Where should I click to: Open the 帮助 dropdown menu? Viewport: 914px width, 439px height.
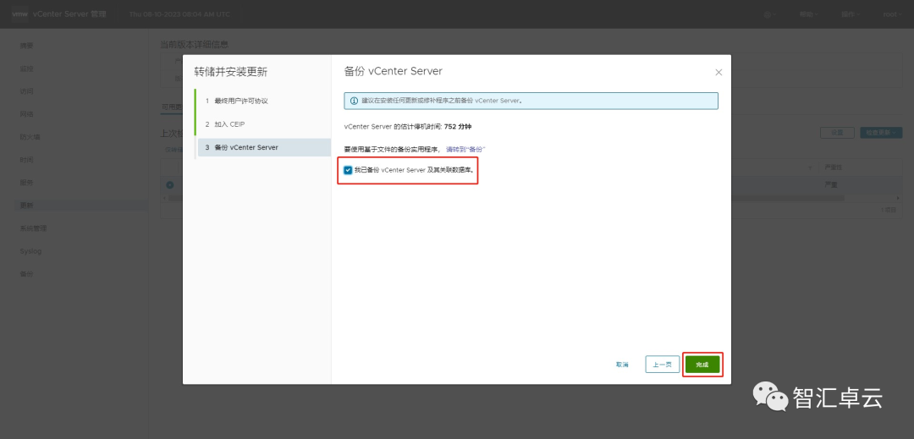(808, 14)
